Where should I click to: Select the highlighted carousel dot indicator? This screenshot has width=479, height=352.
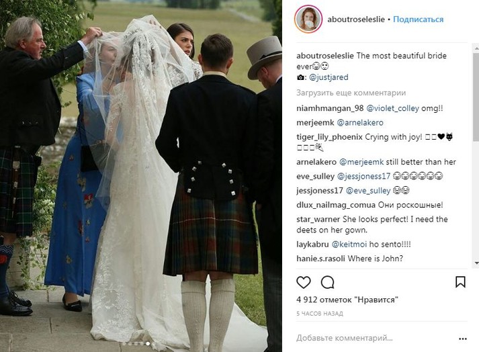(x=148, y=344)
